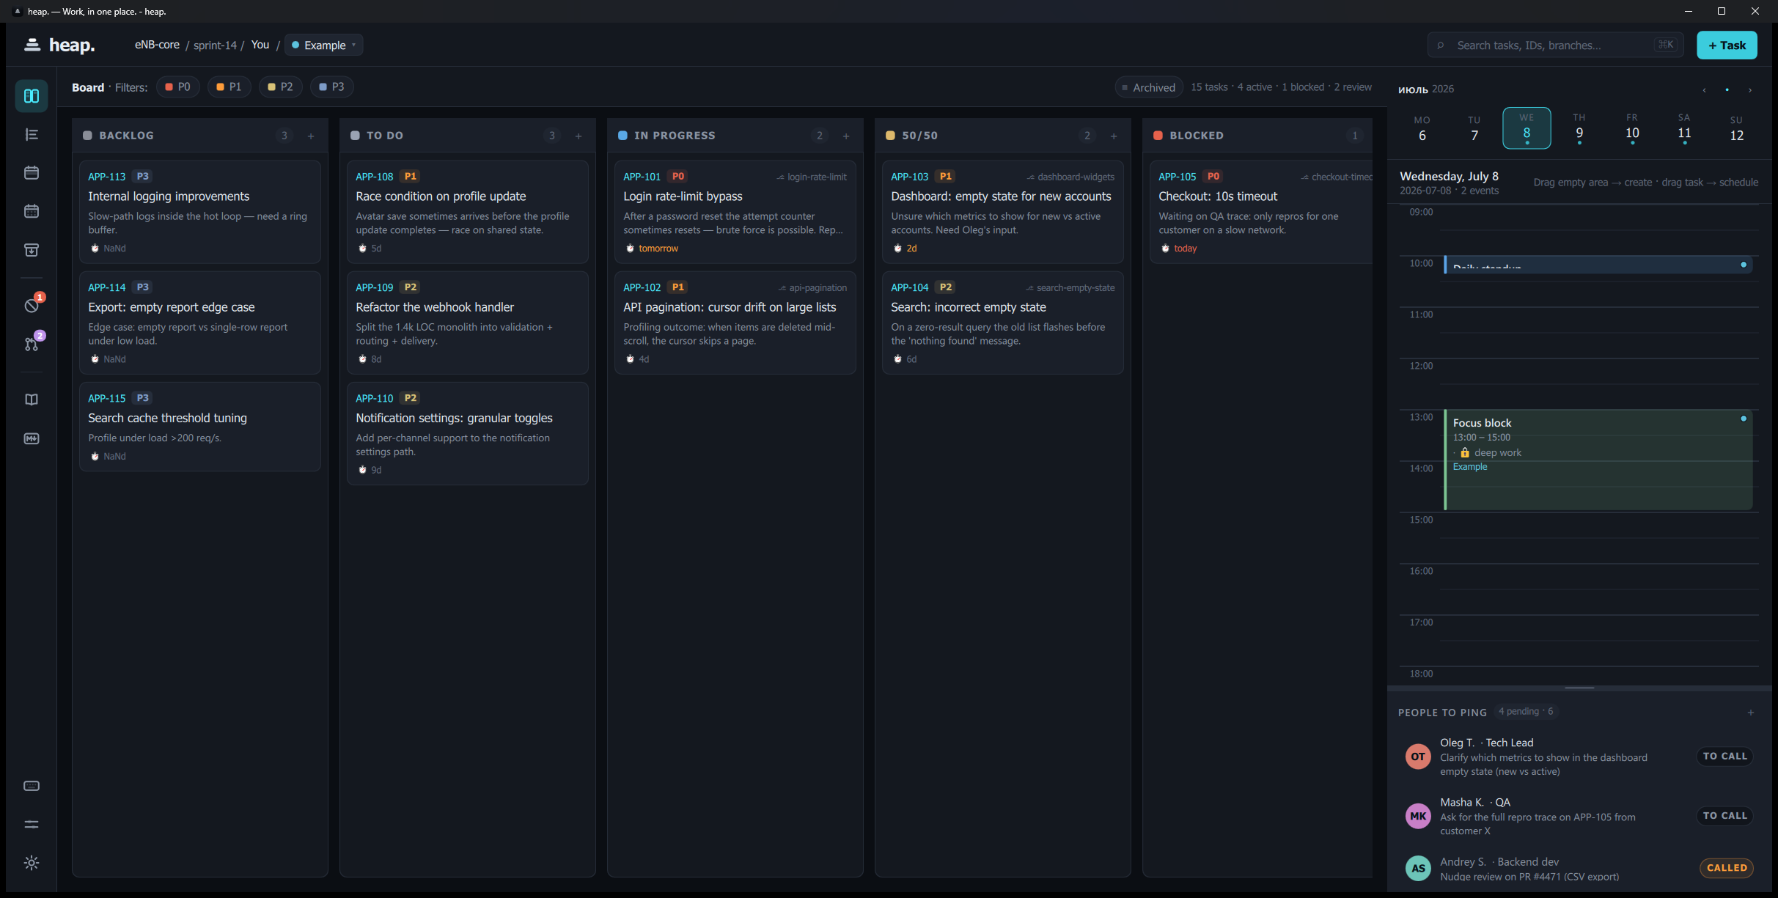Click the + Task button
Viewport: 1778px width, 898px height.
[x=1727, y=45]
